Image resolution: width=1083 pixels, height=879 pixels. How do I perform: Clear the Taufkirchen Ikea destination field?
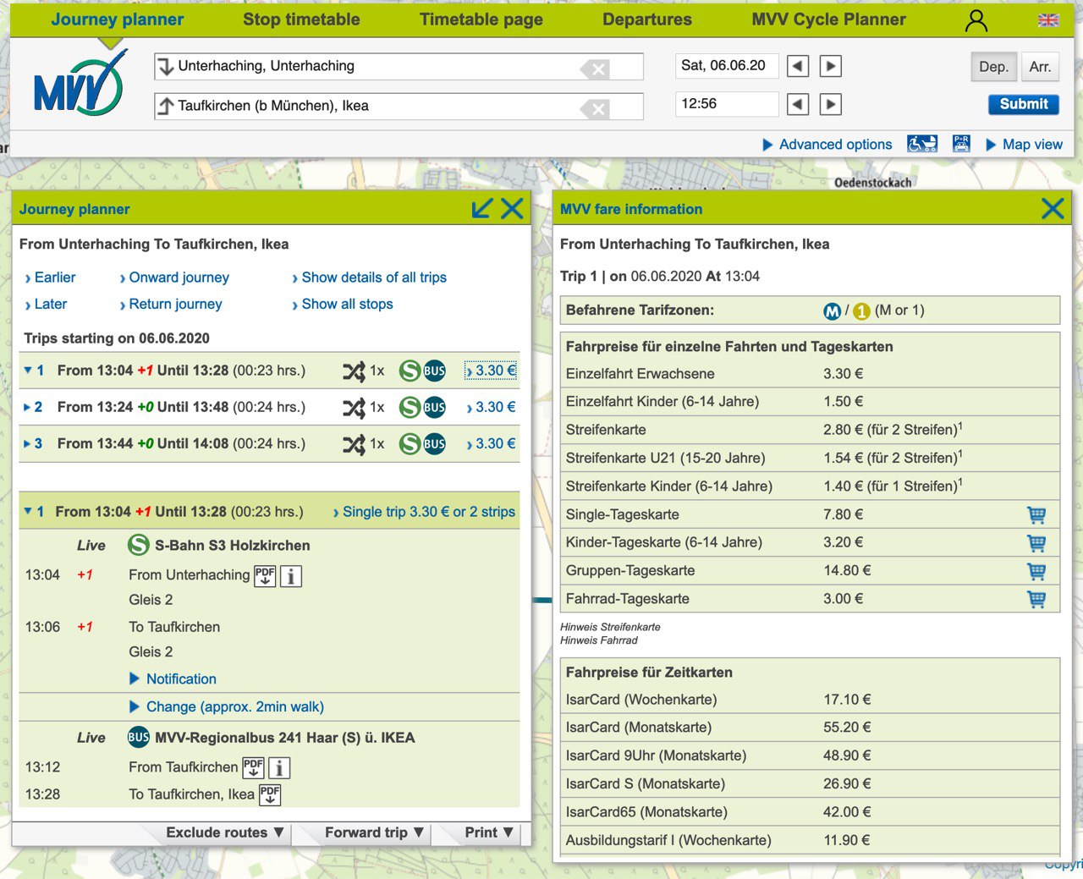click(596, 108)
